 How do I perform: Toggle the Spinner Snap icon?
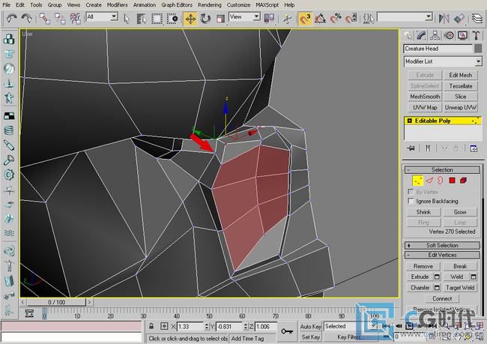[x=351, y=19]
